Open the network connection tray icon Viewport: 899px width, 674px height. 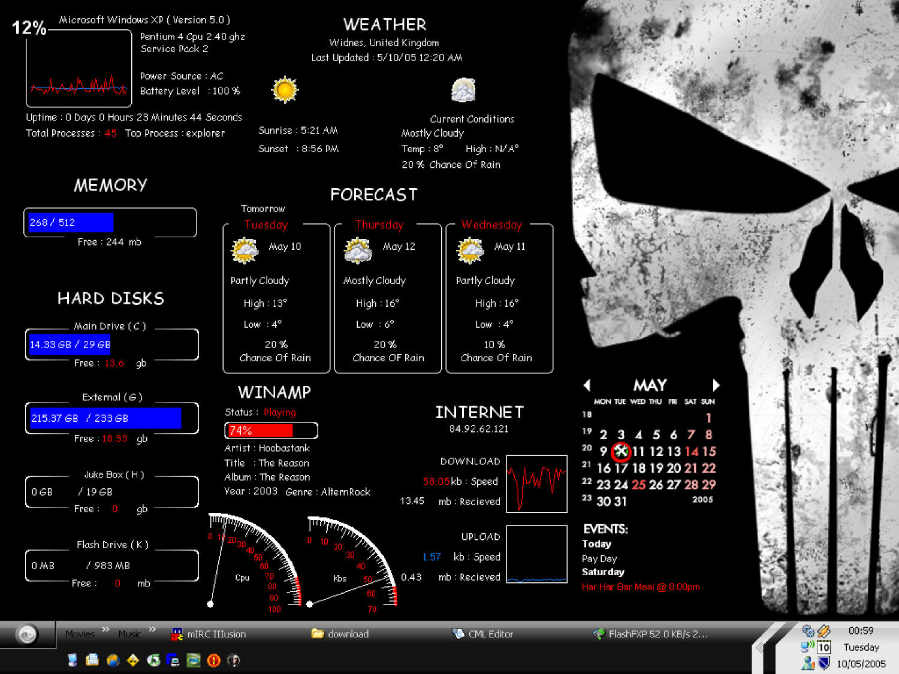[x=808, y=646]
